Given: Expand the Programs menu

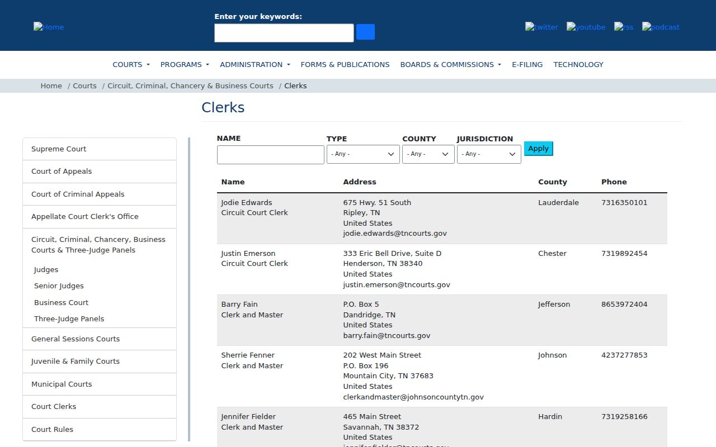Looking at the screenshot, I should coord(185,64).
